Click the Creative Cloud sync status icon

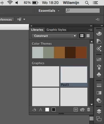click(82, 110)
